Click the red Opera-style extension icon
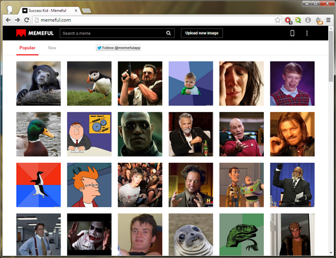 click(x=288, y=20)
